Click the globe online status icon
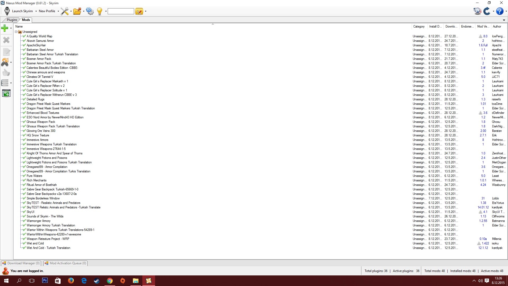 (477, 11)
